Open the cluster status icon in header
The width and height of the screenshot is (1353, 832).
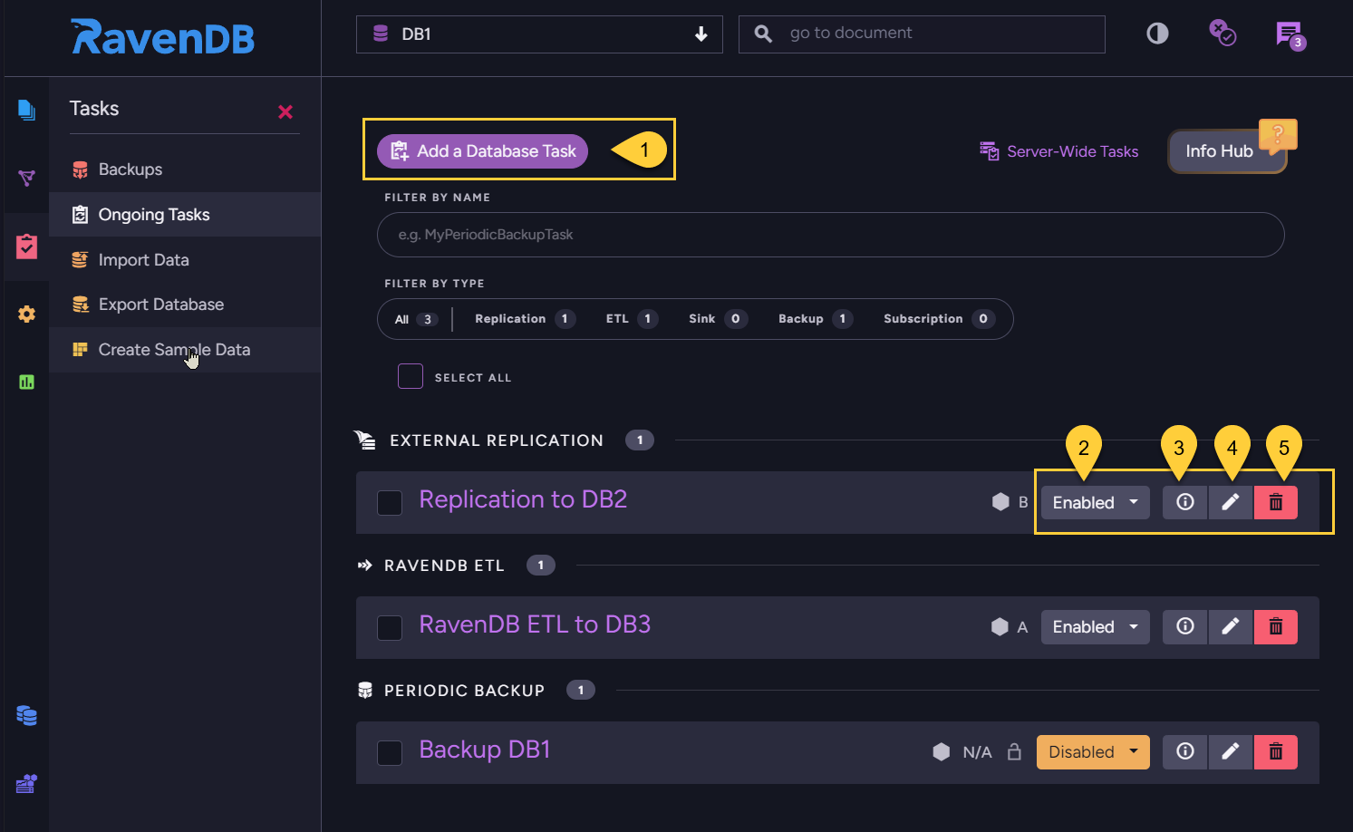point(1223,34)
